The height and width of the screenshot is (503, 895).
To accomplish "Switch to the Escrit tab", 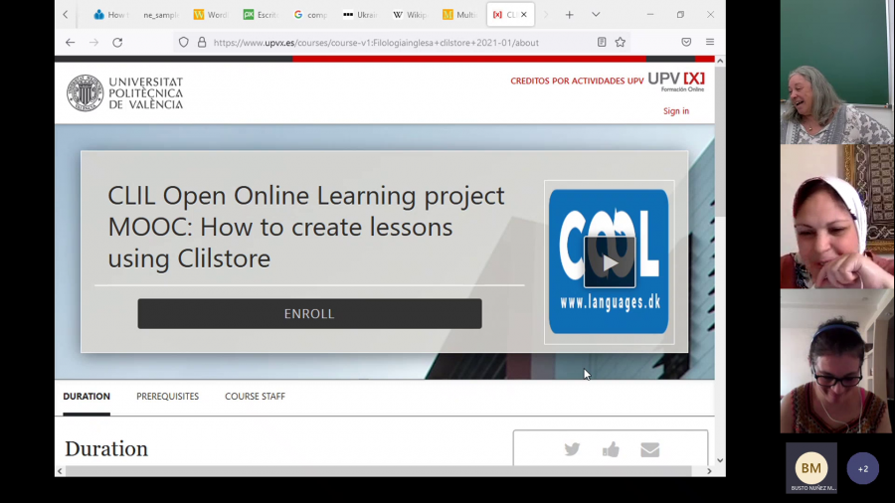I will pyautogui.click(x=261, y=15).
